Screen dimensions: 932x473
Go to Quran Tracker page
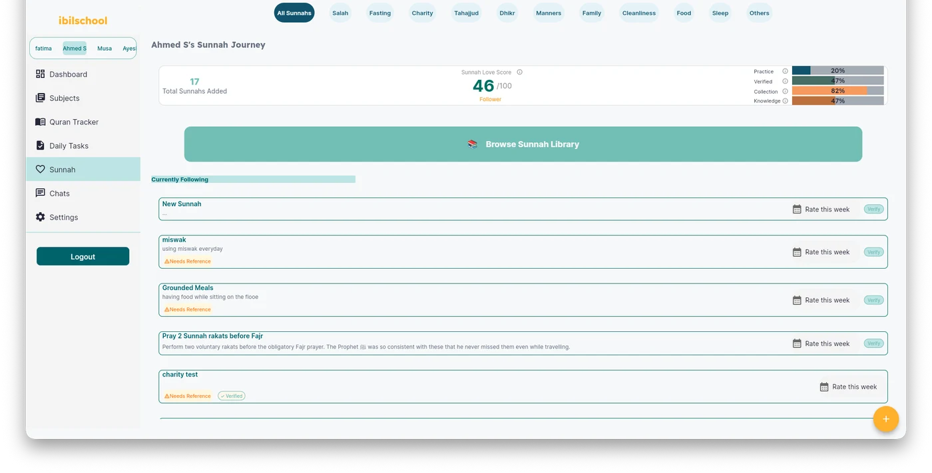point(83,122)
